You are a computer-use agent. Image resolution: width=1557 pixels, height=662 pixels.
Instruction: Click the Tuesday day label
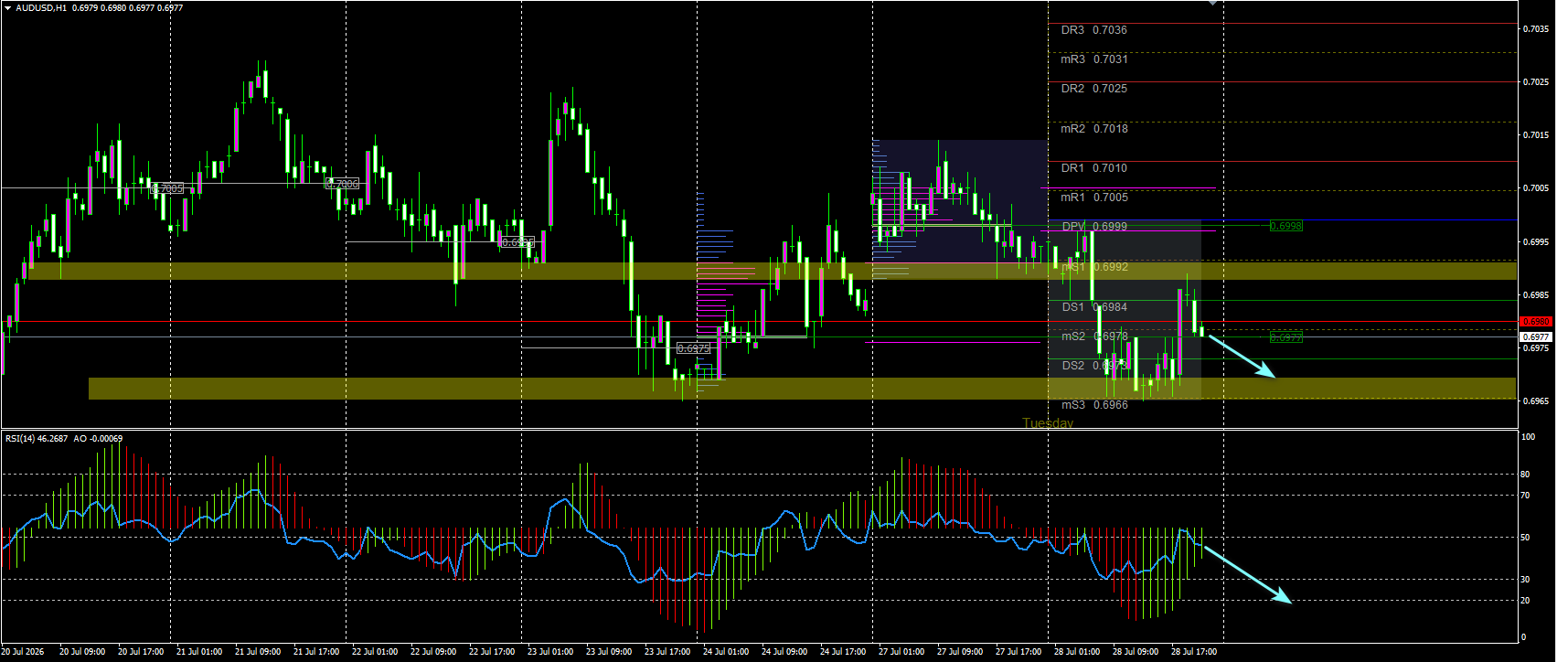click(1048, 423)
